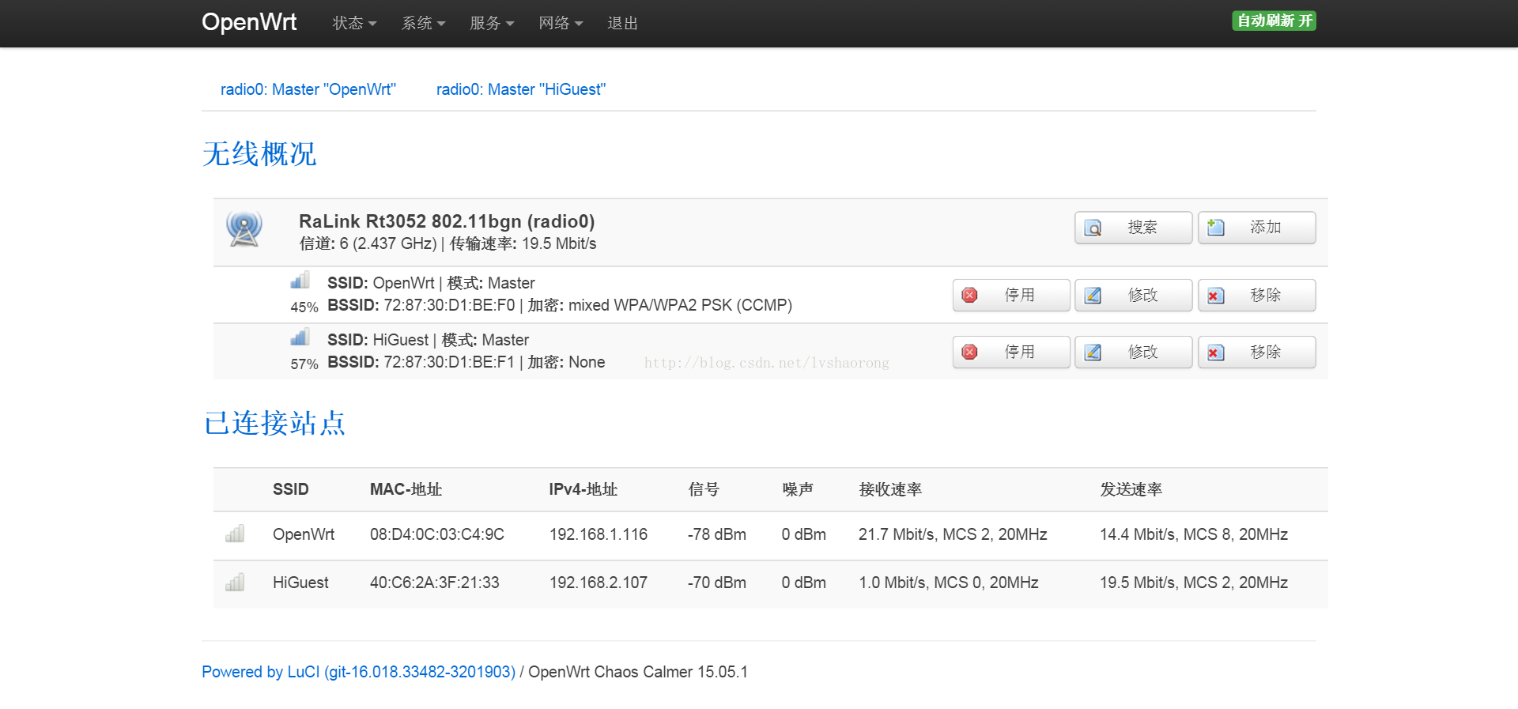Click red stop icon on HiGuest network row

(x=970, y=353)
